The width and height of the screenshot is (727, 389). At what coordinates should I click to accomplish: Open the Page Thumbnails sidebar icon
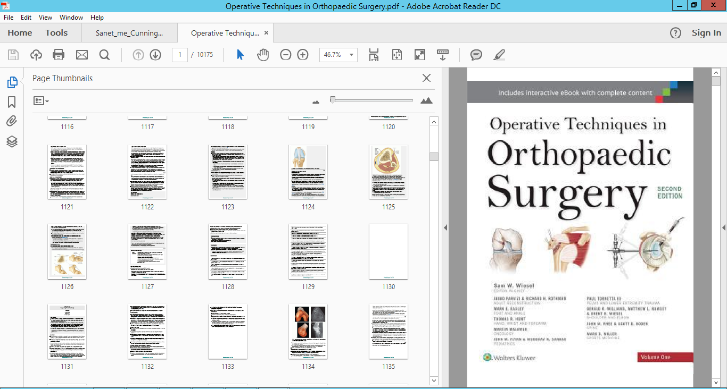[x=12, y=82]
